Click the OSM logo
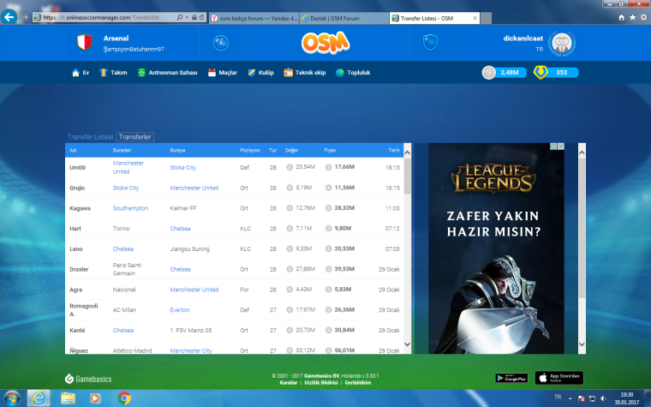Viewport: 651px width, 407px height. [x=325, y=43]
